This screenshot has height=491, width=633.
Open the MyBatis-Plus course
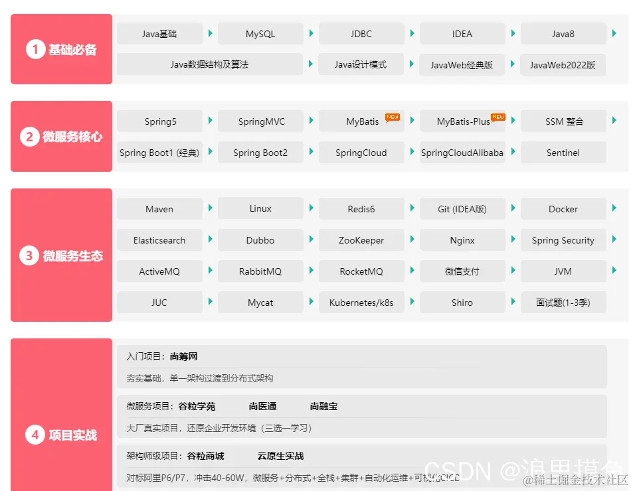click(x=462, y=121)
